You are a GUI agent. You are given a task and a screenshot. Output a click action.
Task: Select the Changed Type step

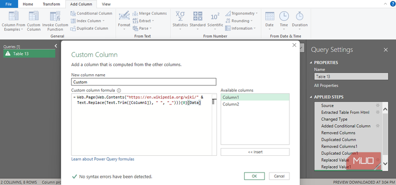(334, 119)
